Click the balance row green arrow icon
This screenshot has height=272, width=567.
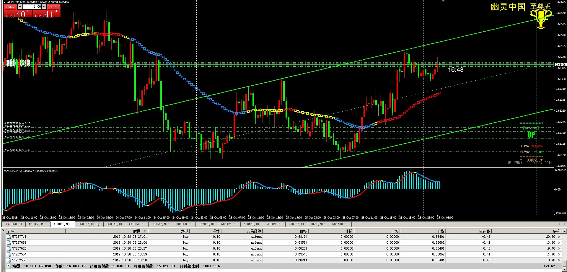(9, 266)
